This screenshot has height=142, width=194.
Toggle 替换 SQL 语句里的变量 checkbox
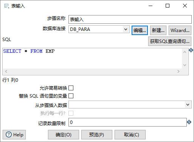tap(71, 96)
